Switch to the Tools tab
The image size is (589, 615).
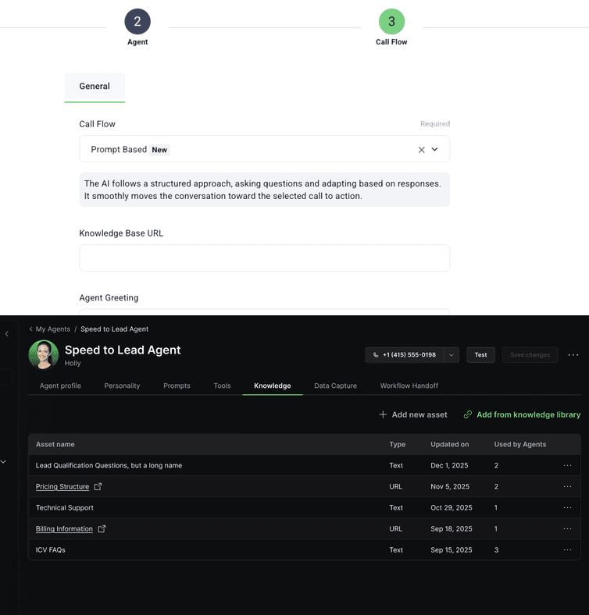223,386
